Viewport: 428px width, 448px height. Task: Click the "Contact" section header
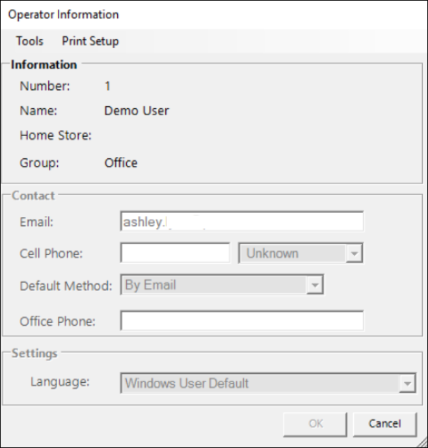click(x=33, y=195)
